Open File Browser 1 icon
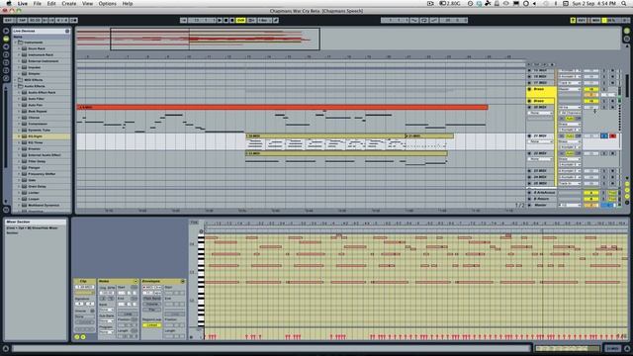This screenshot has width=633, height=356. click(6, 55)
